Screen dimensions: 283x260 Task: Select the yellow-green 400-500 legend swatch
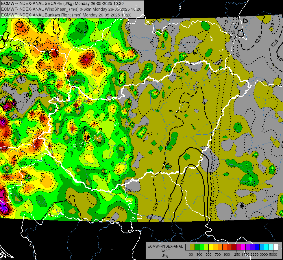click(x=206, y=247)
